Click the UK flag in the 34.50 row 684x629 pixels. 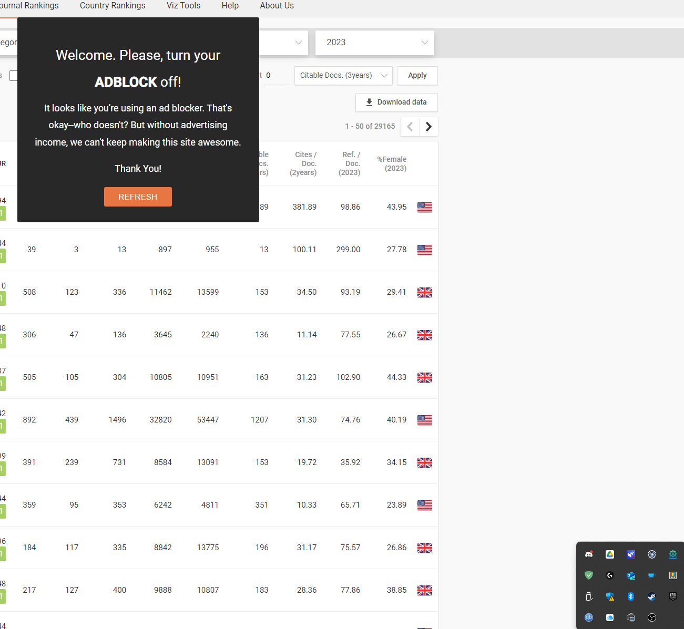coord(425,293)
